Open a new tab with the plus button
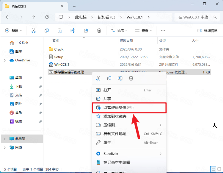Image resolution: width=223 pixels, height=173 pixels. click(x=74, y=6)
